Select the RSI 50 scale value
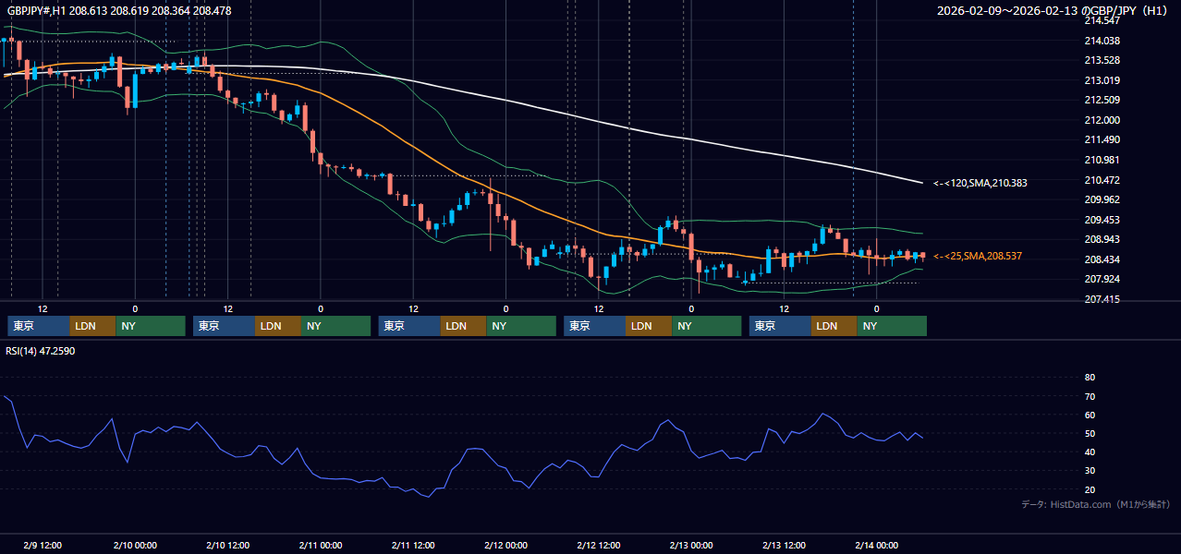 [x=1090, y=433]
